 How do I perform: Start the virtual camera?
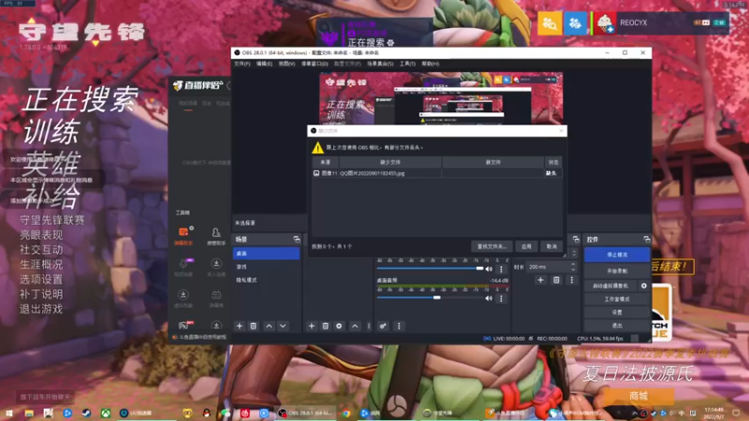pyautogui.click(x=610, y=286)
